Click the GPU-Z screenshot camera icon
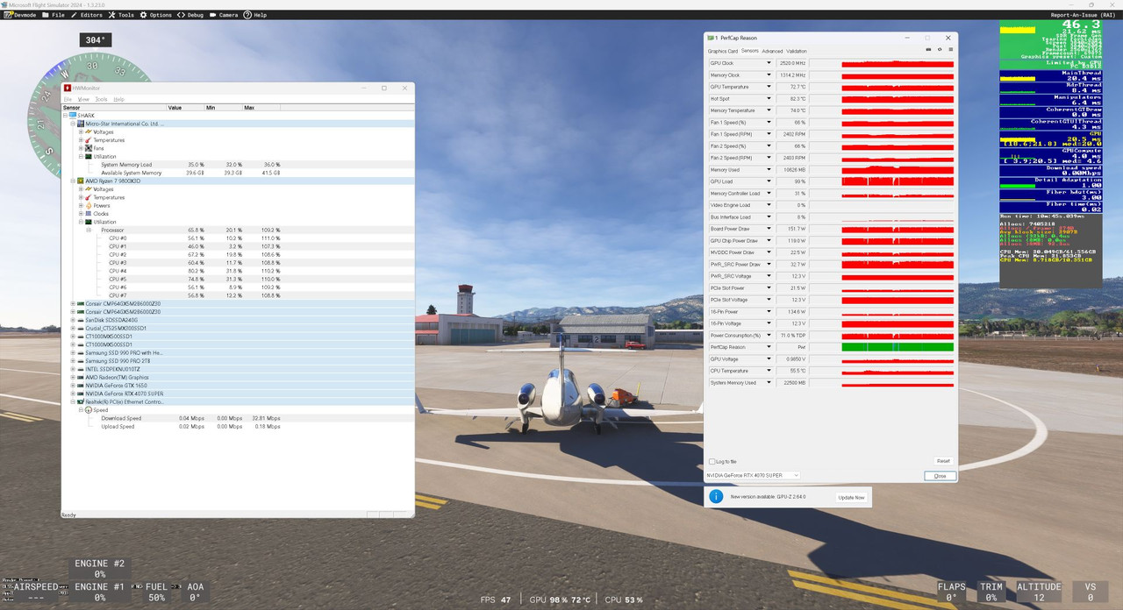This screenshot has height=610, width=1123. pyautogui.click(x=928, y=50)
